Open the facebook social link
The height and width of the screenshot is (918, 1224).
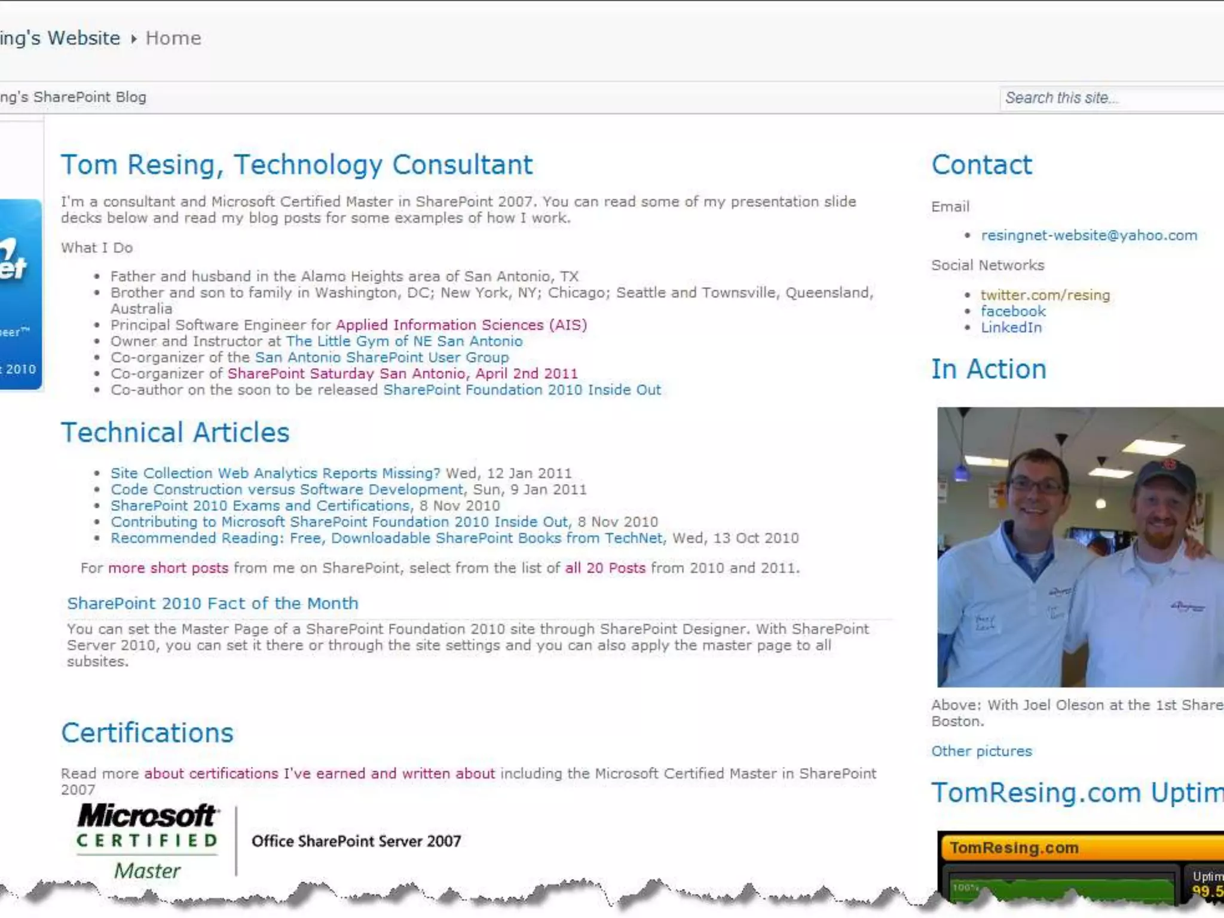(x=1013, y=311)
